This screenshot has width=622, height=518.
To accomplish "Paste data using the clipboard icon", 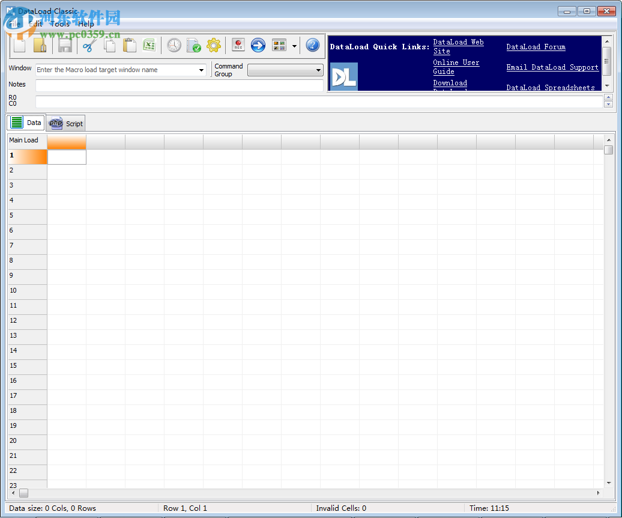I will (129, 45).
